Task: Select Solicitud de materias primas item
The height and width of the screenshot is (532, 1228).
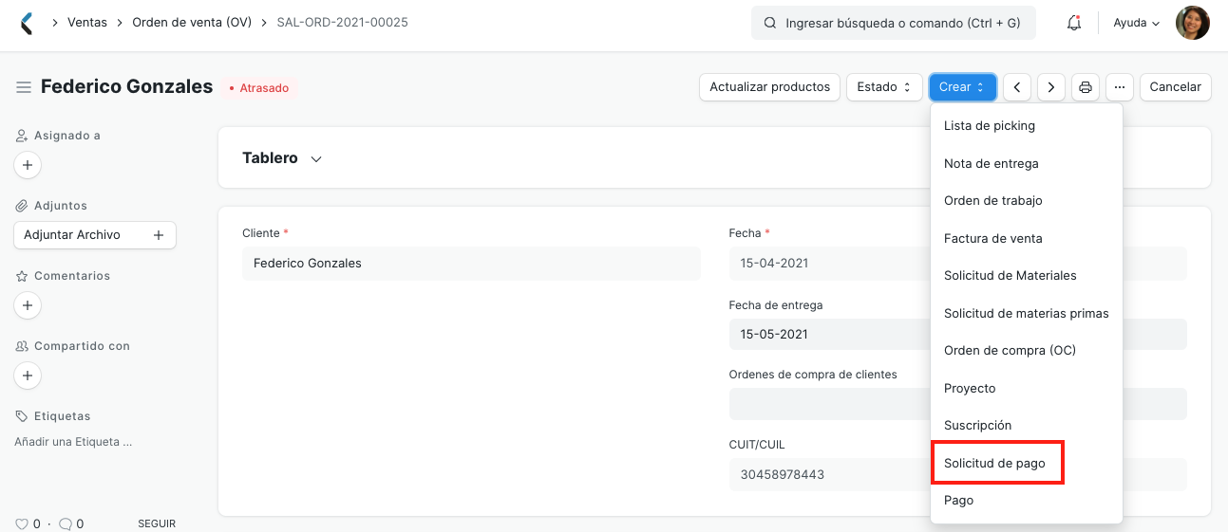Action: coord(1027,313)
